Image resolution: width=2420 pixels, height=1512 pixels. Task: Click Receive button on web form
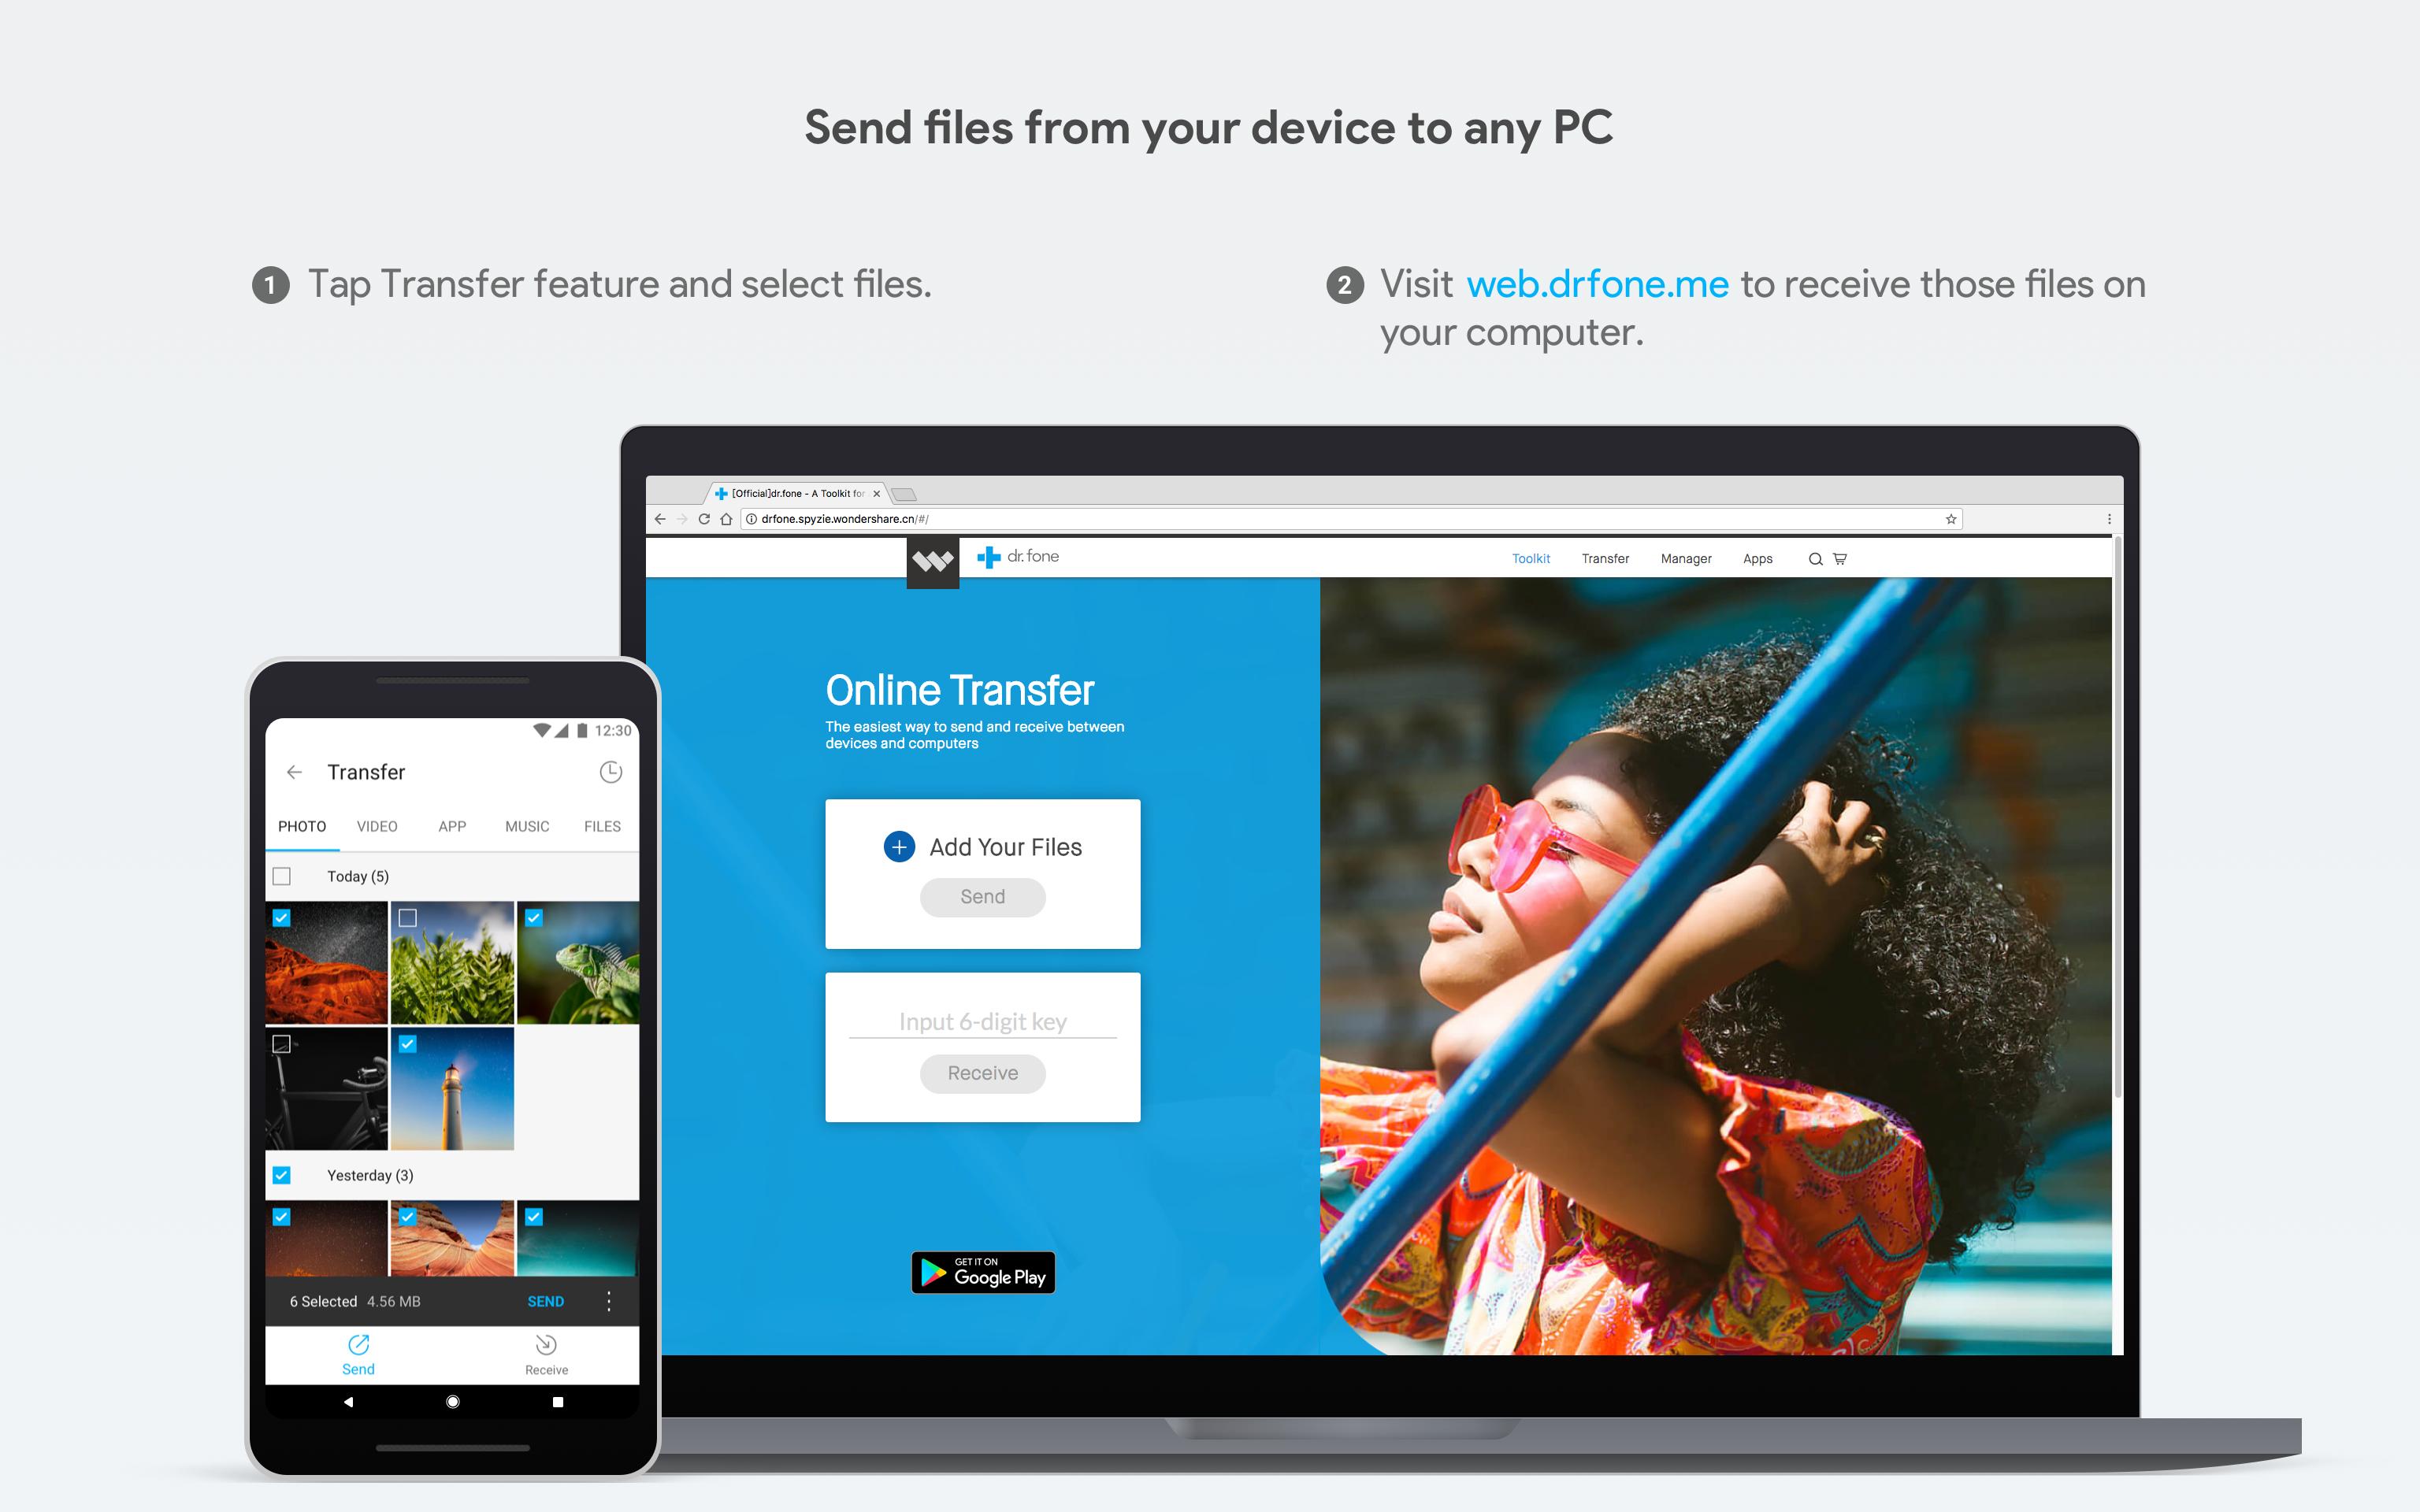(x=979, y=1071)
